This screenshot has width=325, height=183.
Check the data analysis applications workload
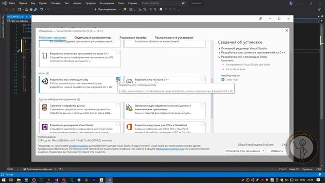[203, 105]
